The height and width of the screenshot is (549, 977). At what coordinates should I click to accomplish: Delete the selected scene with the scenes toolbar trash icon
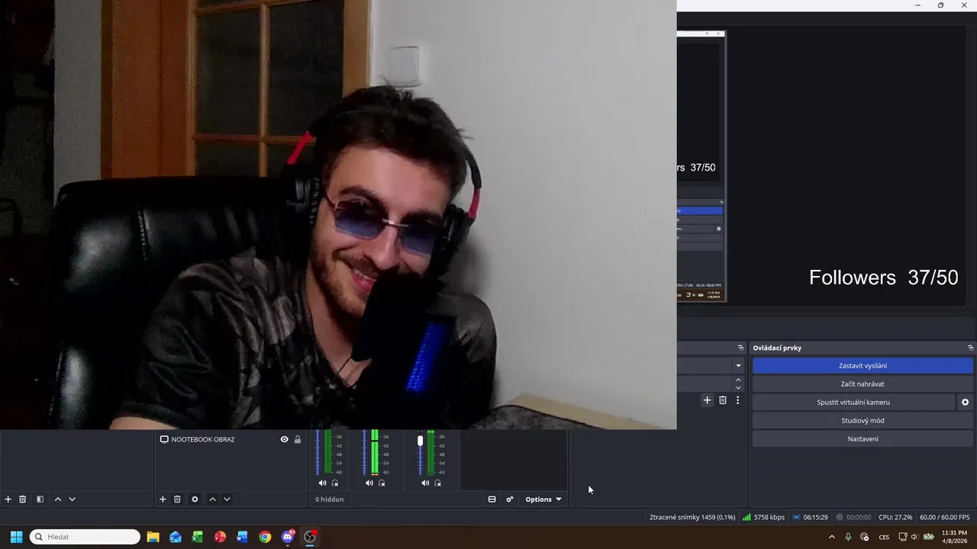23,499
